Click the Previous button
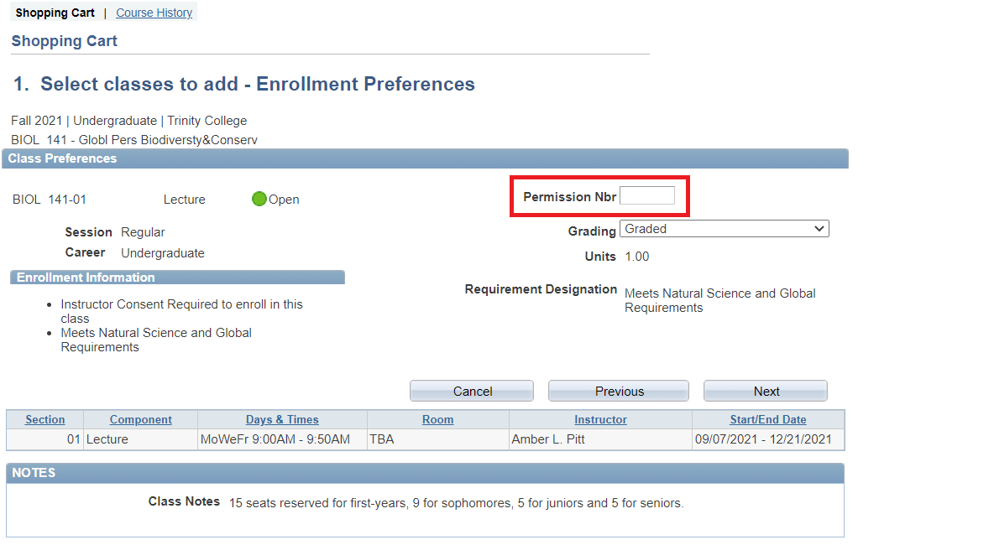This screenshot has height=545, width=994. 618,390
